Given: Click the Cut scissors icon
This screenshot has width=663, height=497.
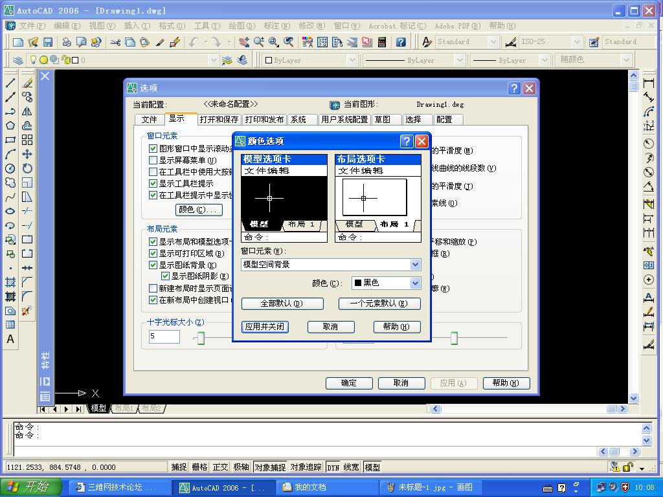Looking at the screenshot, I should (x=115, y=42).
